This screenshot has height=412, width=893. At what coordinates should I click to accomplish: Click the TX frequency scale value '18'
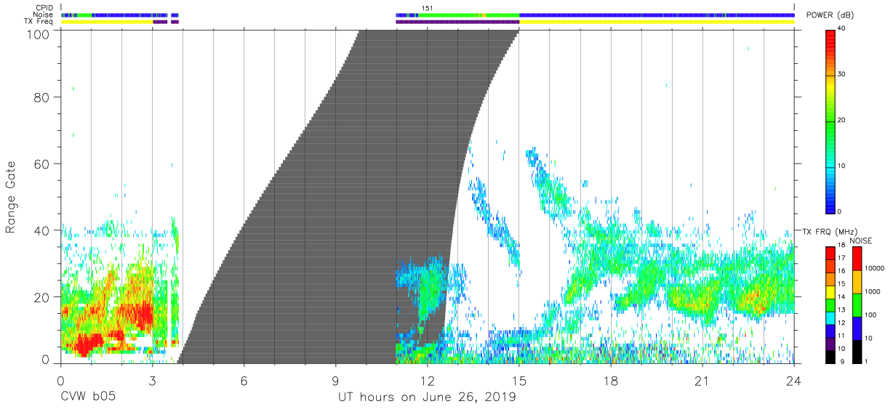click(841, 247)
